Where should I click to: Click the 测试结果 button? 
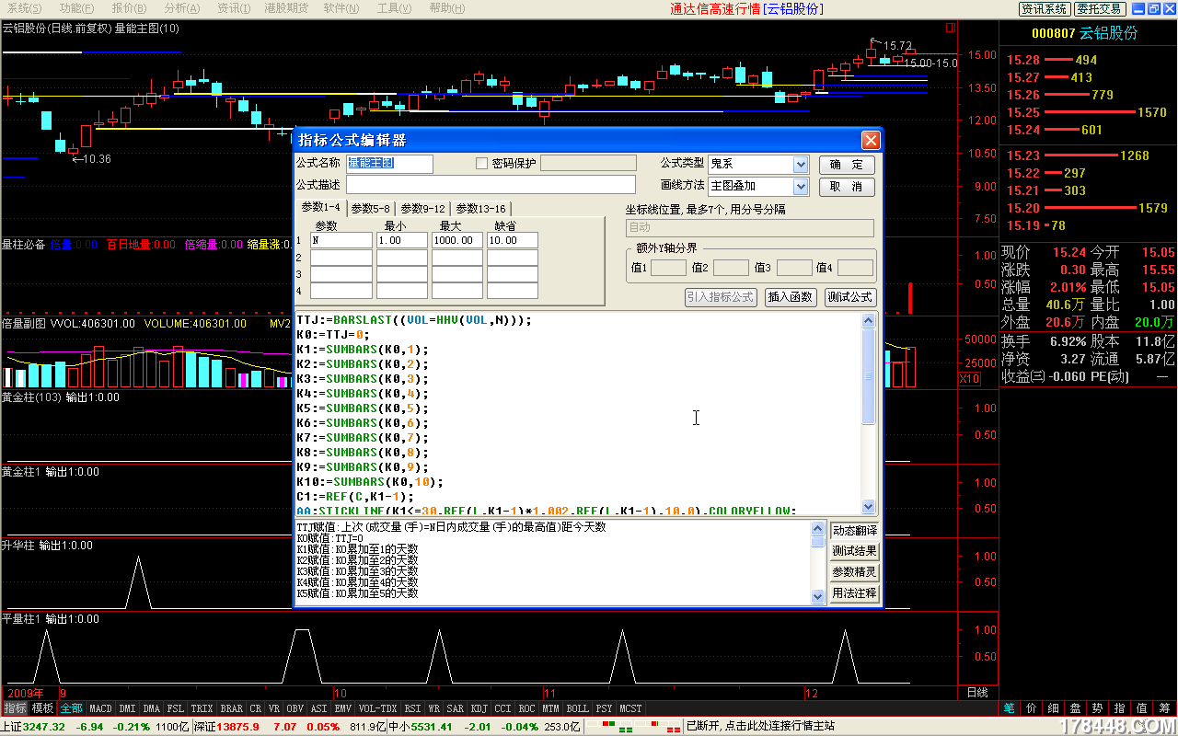point(854,551)
